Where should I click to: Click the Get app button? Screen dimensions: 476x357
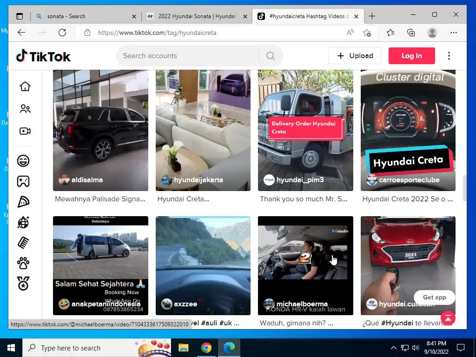[x=435, y=297]
